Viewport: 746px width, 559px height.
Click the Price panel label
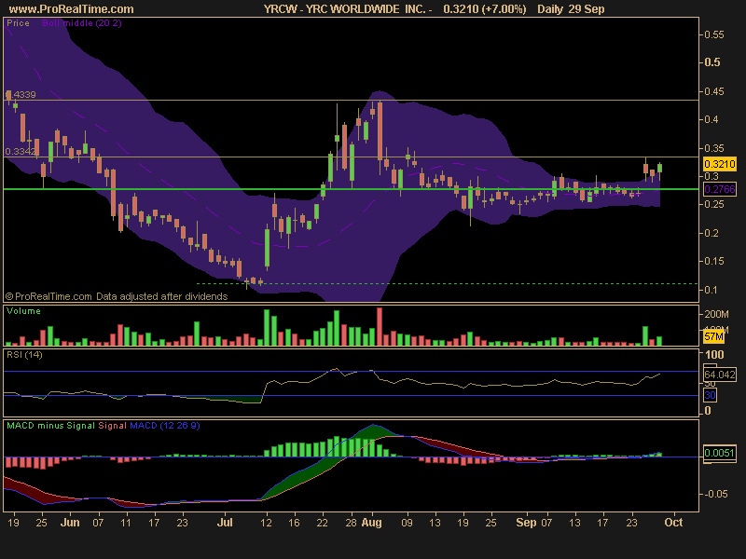click(x=18, y=22)
